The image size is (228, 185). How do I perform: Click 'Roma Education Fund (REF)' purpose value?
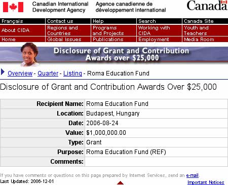click(126, 152)
